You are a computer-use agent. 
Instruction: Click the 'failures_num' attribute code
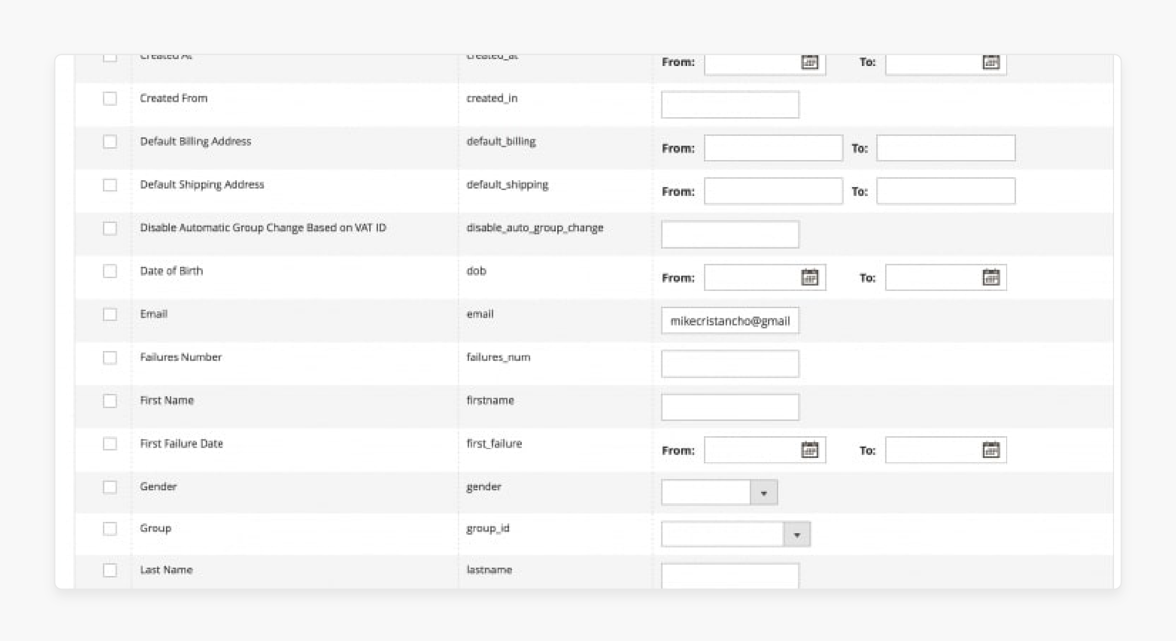[498, 357]
